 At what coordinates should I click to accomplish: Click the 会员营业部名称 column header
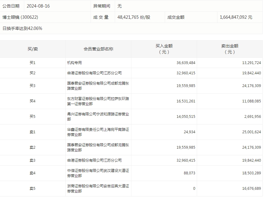click(98, 49)
